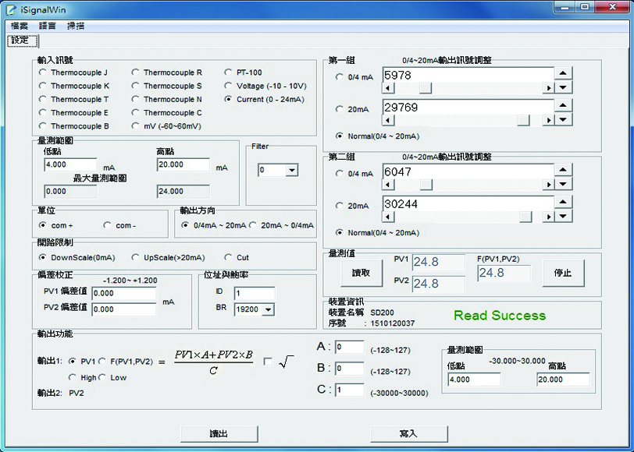The height and width of the screenshot is (452, 634).
Task: Choose the PT-100 input type
Action: (x=228, y=72)
